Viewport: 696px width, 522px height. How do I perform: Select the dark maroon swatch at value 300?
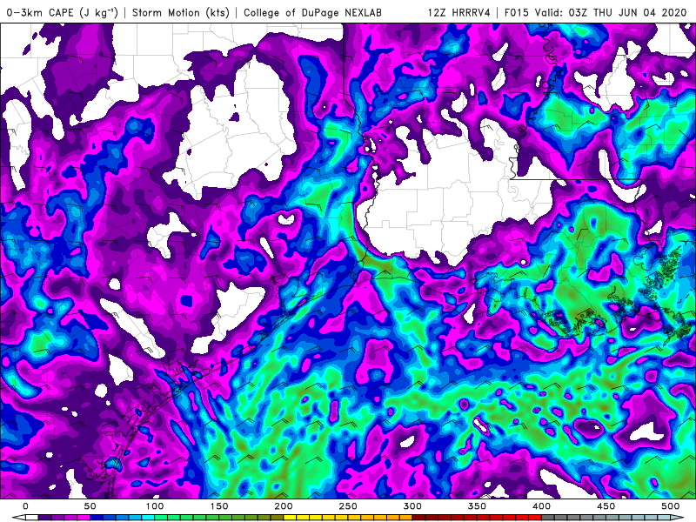(418, 518)
